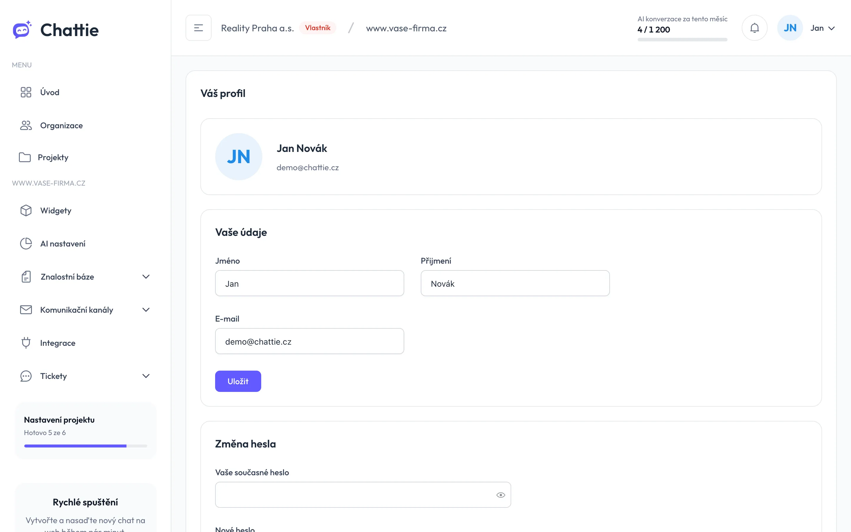851x532 pixels.
Task: Click the Integrace plug icon
Action: coord(26,343)
